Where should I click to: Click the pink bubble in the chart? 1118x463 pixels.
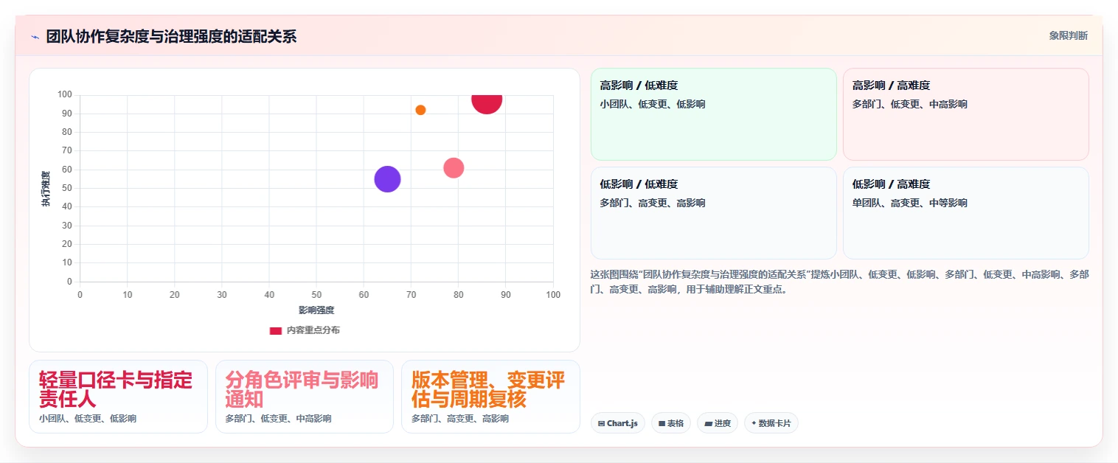click(x=454, y=168)
